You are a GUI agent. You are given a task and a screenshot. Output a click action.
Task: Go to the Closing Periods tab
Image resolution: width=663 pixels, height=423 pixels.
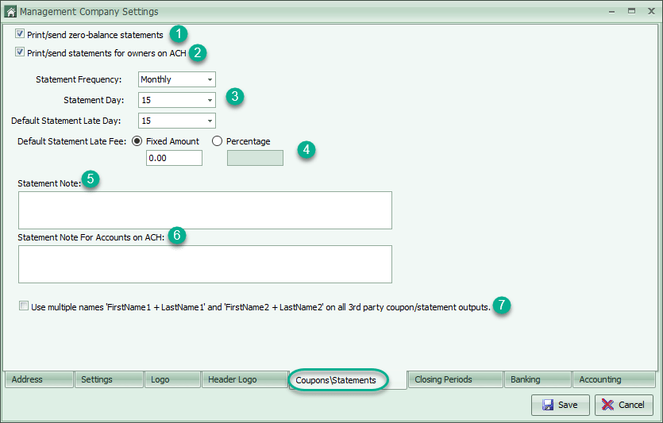pos(456,379)
